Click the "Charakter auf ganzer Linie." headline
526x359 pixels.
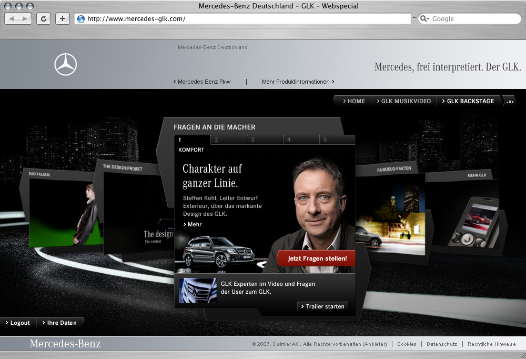(212, 176)
